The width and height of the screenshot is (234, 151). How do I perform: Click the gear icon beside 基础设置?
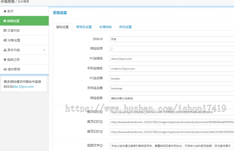[x=5, y=21]
